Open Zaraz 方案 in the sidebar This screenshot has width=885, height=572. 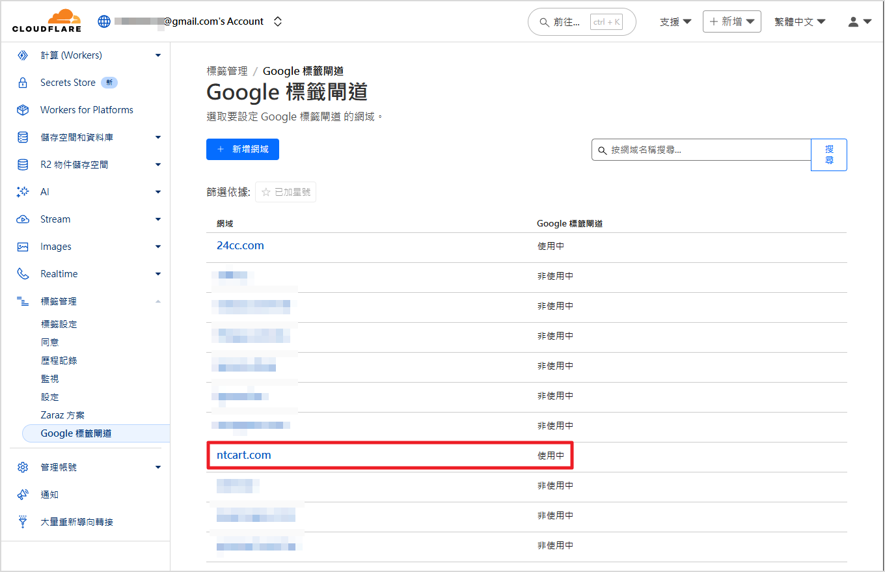[62, 415]
